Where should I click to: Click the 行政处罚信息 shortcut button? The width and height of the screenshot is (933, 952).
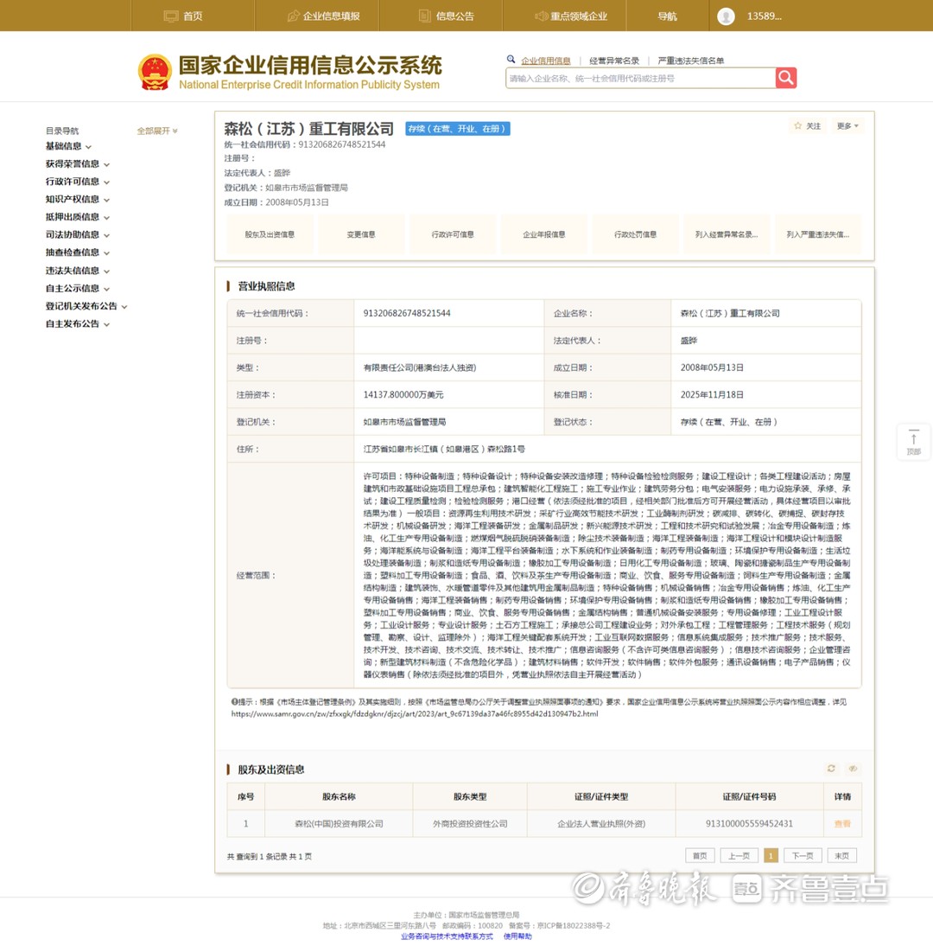pos(635,234)
